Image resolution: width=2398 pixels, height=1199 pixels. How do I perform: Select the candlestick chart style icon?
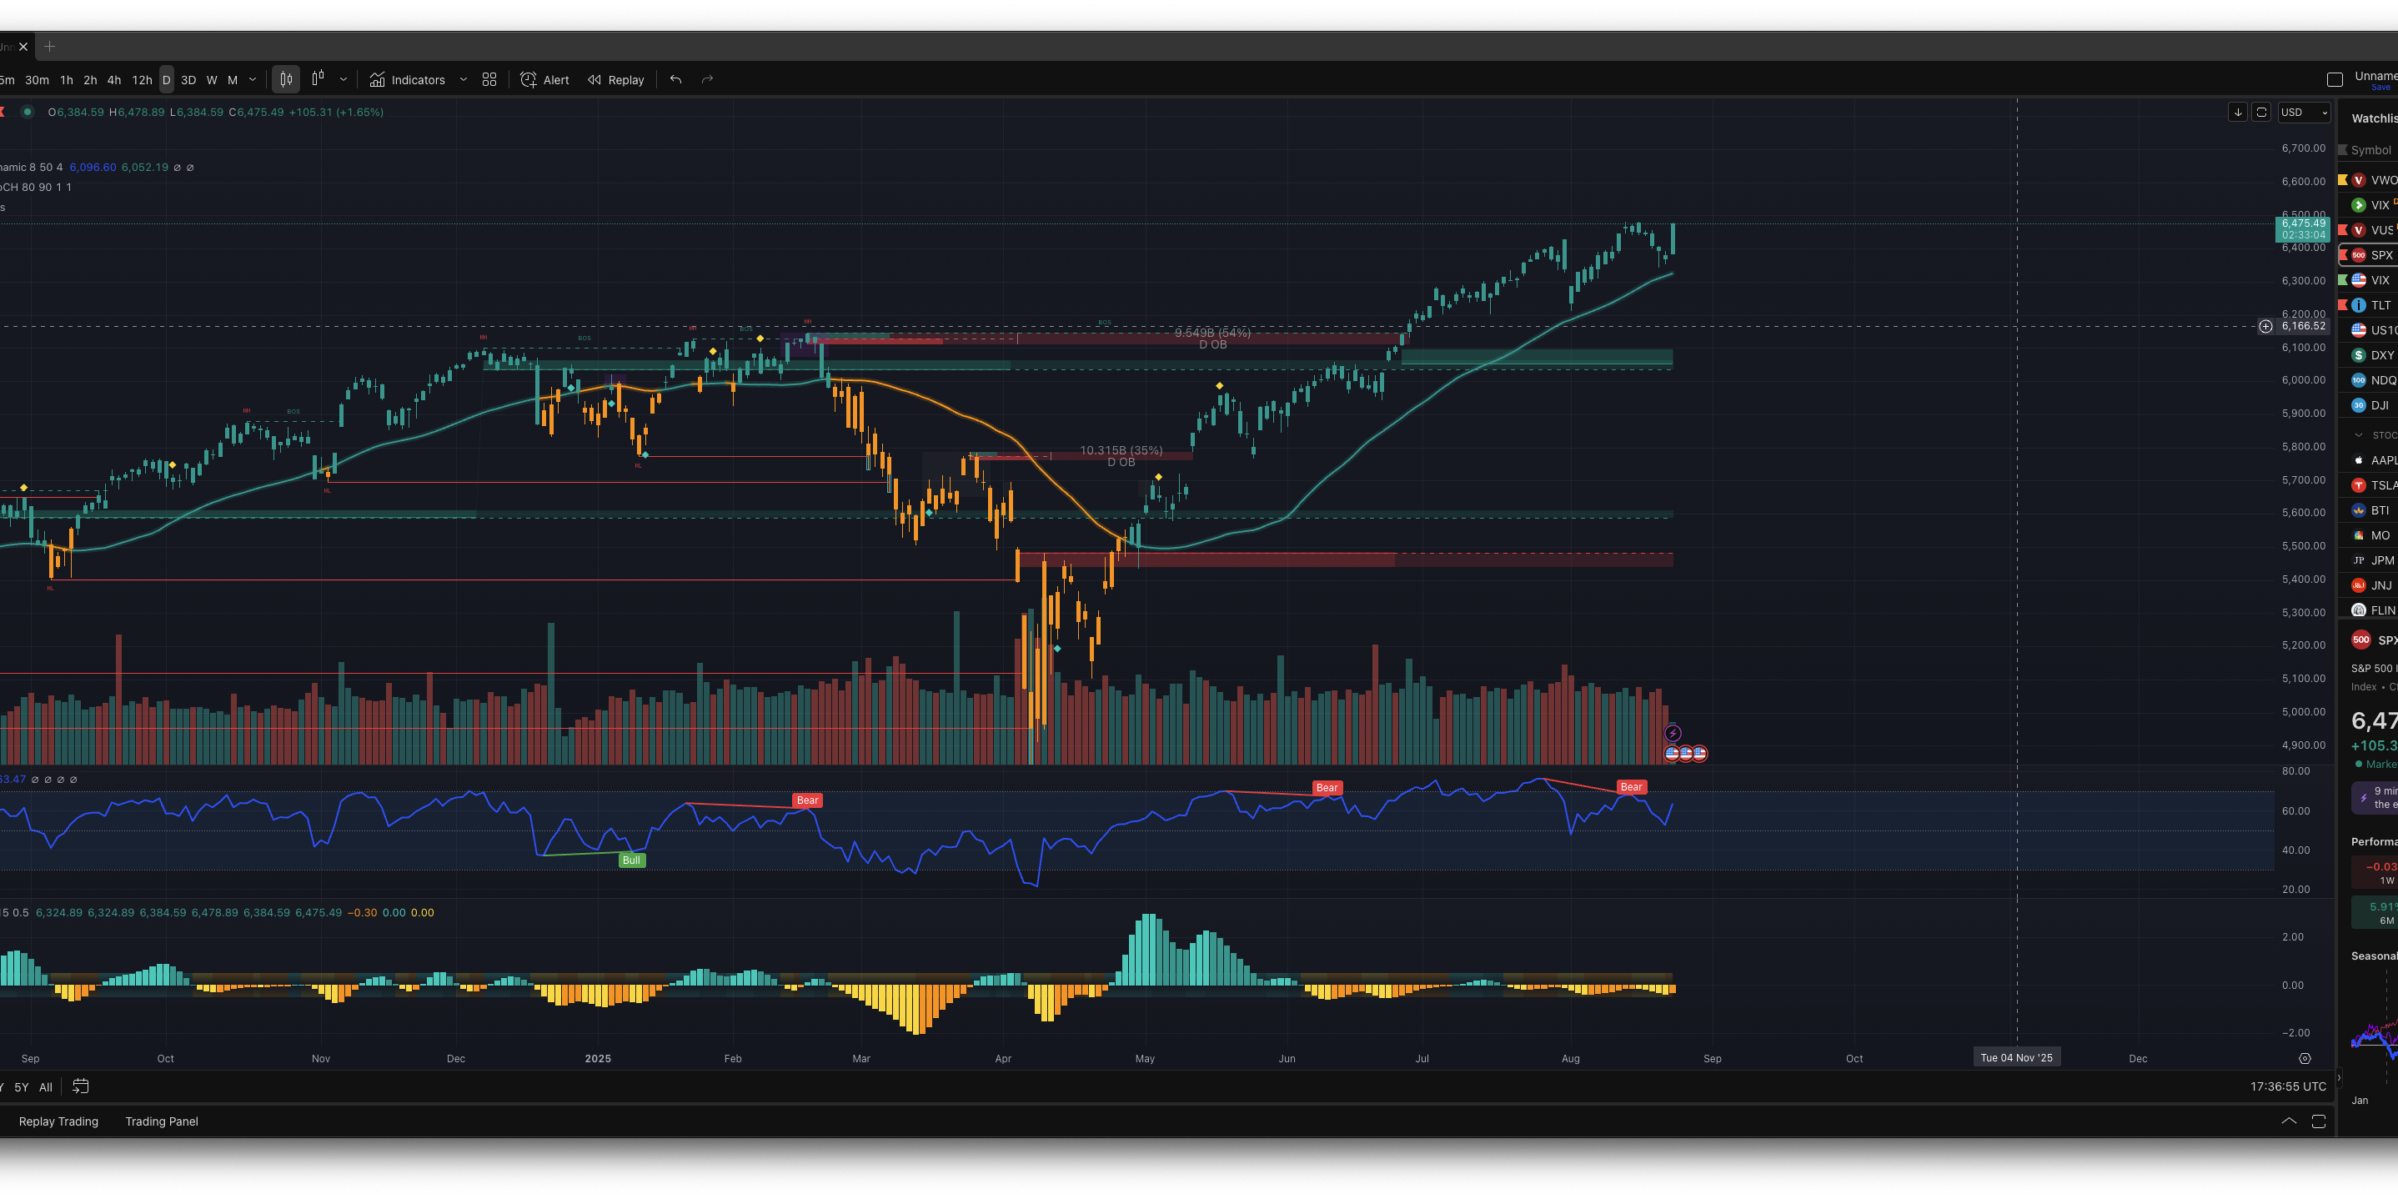[286, 80]
